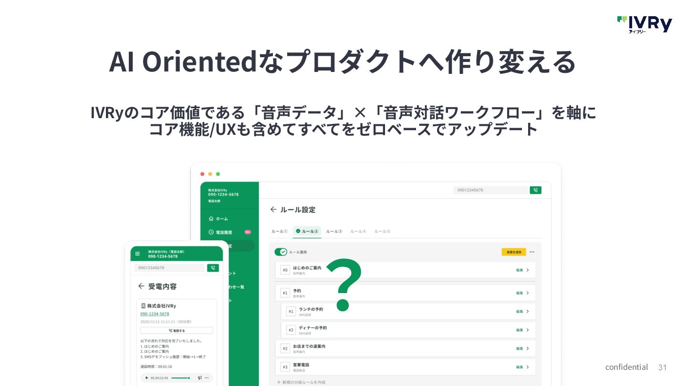Click the ルール設定 page heading

click(x=298, y=210)
